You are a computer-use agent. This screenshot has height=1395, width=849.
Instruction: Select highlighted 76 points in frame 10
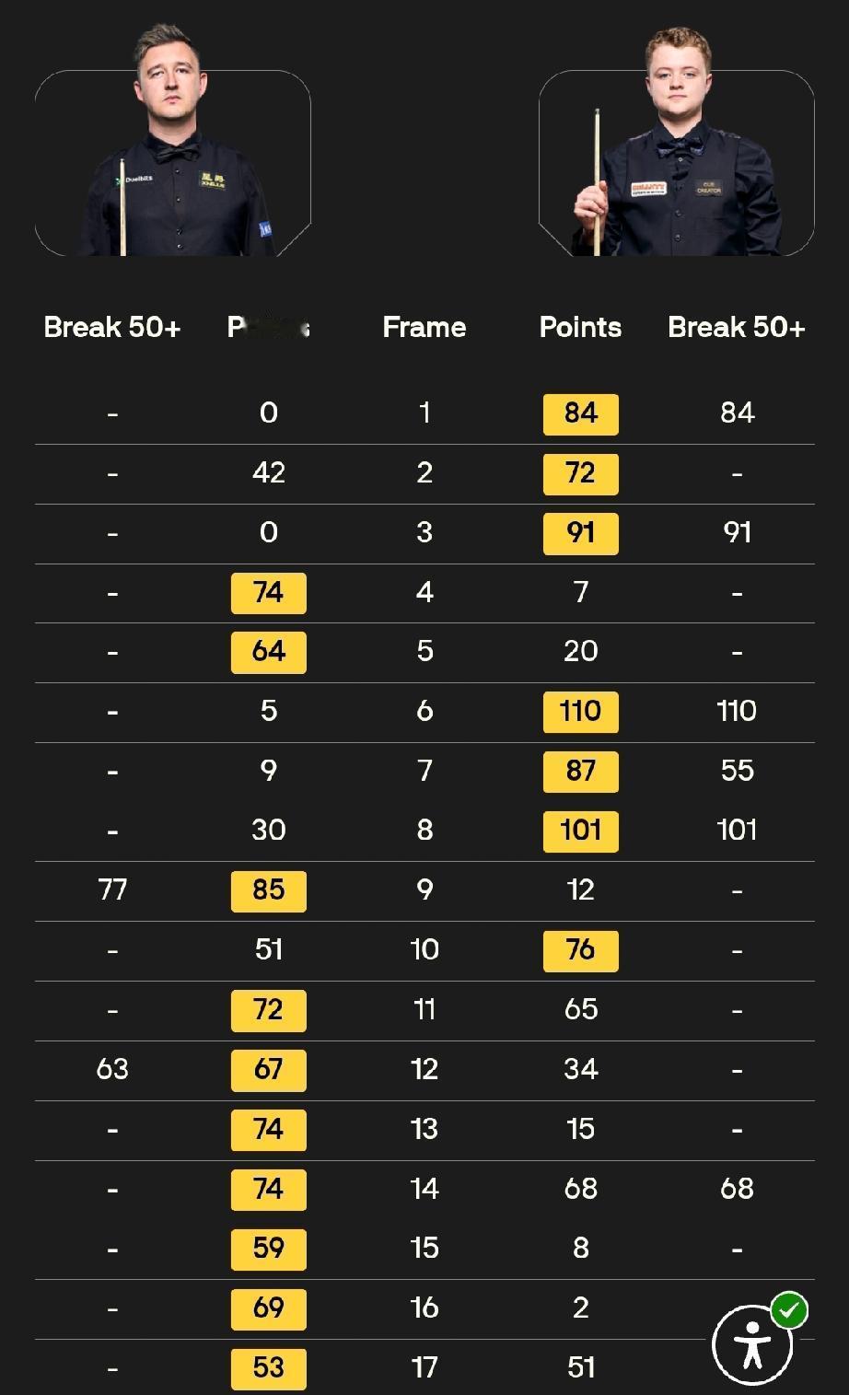pyautogui.click(x=581, y=950)
